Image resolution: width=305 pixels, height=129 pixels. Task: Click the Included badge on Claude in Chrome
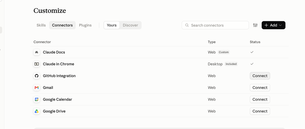click(231, 64)
